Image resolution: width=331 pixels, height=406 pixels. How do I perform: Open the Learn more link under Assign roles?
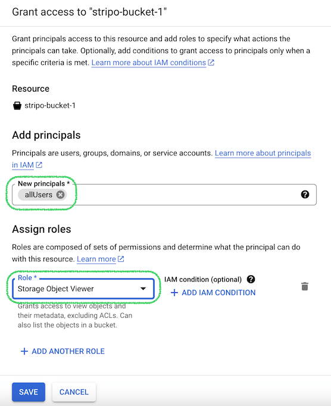click(x=96, y=259)
